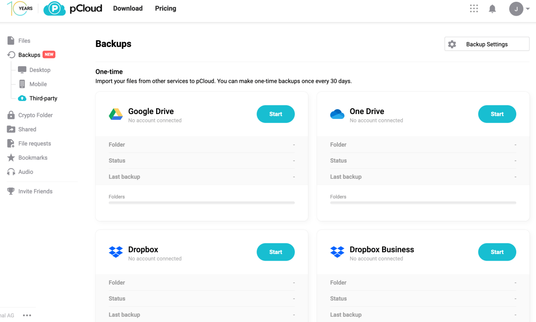Click the One Drive card title
Image resolution: width=536 pixels, height=322 pixels.
pos(367,111)
